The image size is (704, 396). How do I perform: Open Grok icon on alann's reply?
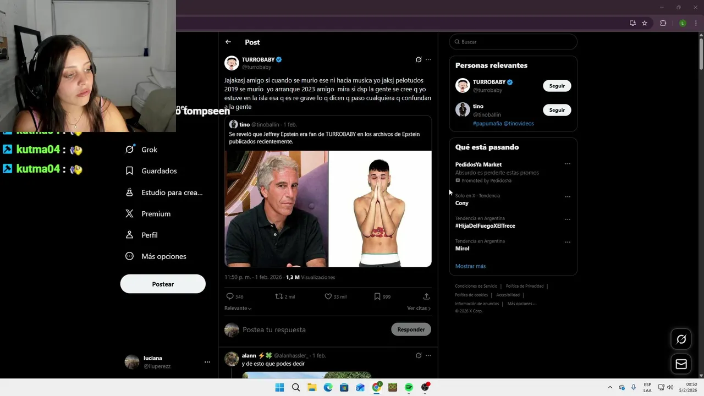coord(419,355)
